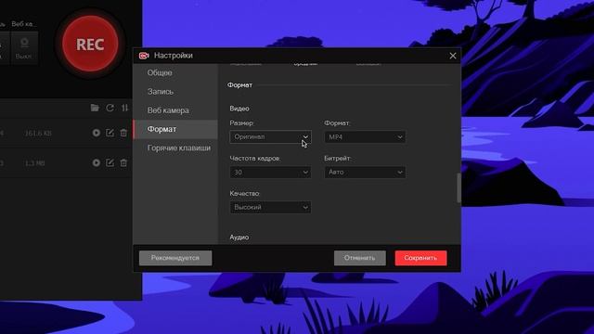Image resolution: width=594 pixels, height=334 pixels.
Task: Edit the 161.6 KB recording
Action: pyautogui.click(x=110, y=133)
